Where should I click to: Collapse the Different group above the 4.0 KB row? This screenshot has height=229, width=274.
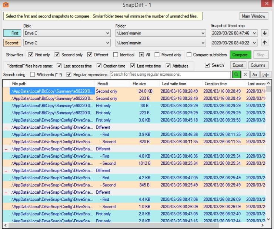[6, 149]
